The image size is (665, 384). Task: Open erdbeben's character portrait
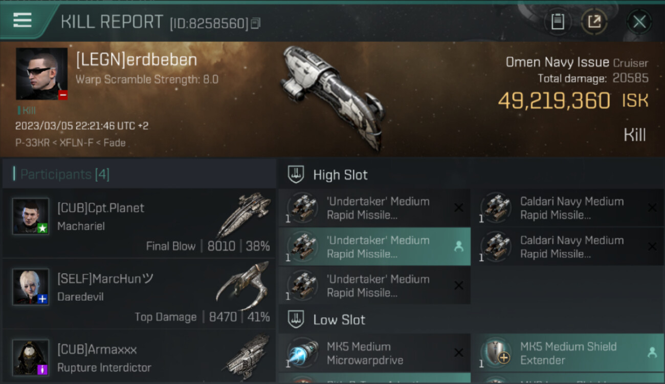tap(42, 74)
